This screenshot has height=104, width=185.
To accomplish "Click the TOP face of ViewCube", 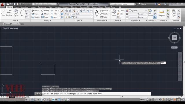I will point(175,38).
